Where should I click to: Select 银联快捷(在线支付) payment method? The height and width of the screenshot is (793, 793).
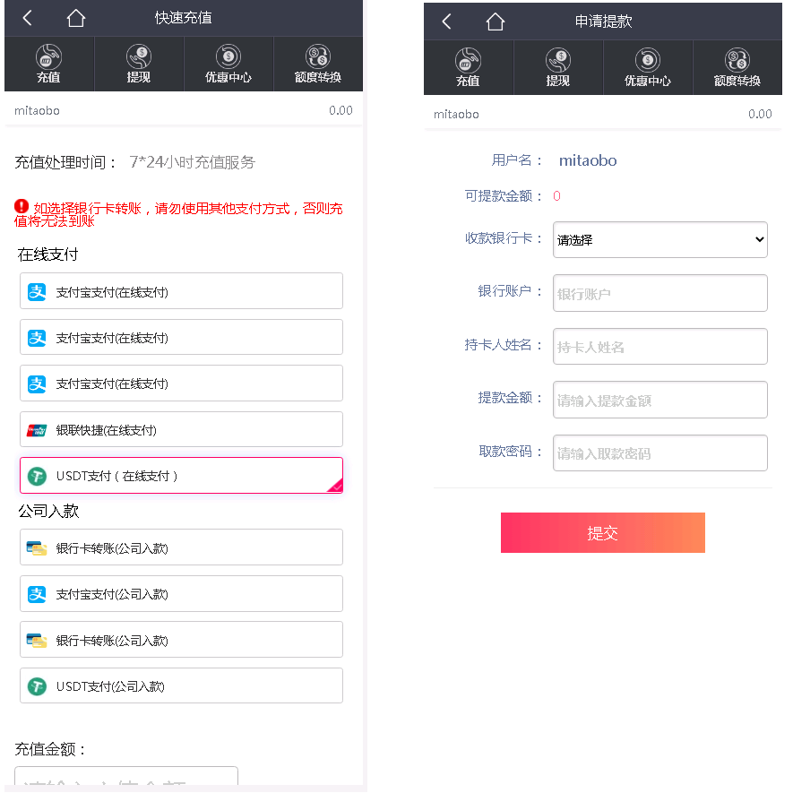(x=181, y=429)
